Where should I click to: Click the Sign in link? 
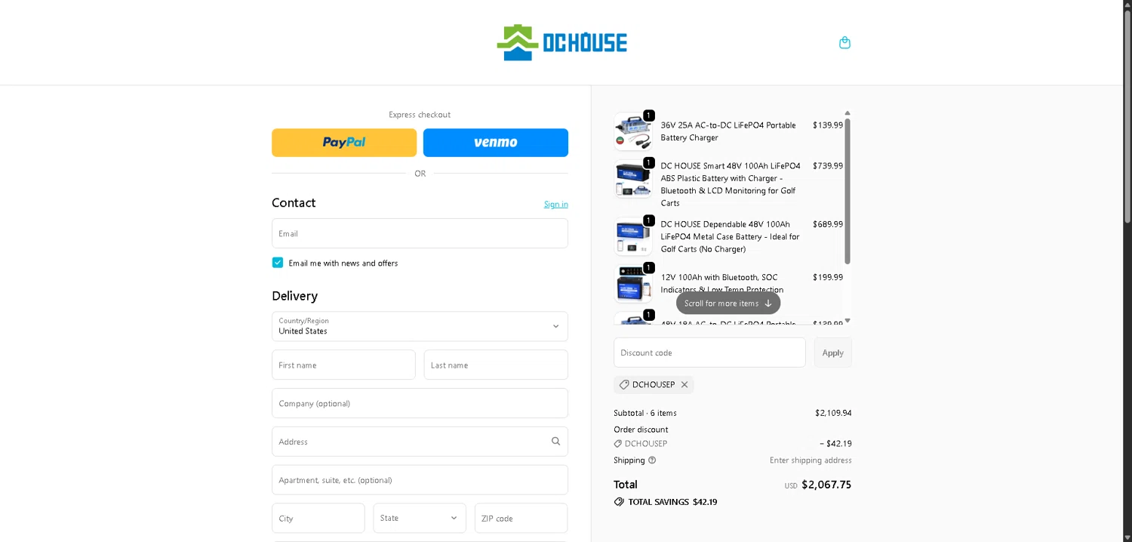556,205
